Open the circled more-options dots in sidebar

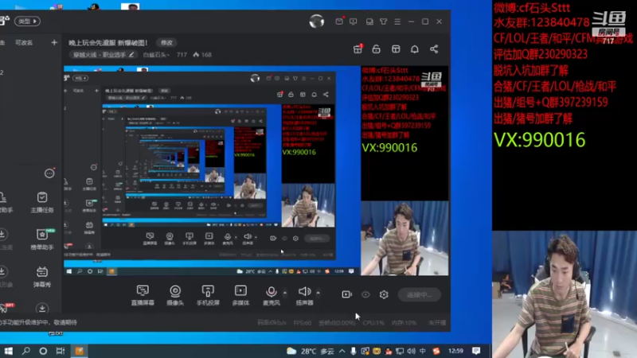49,173
